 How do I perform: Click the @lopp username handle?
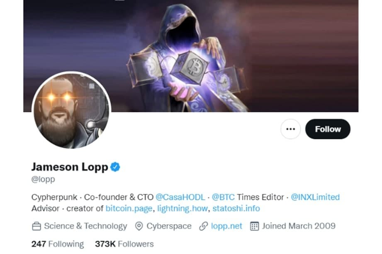[x=43, y=179]
